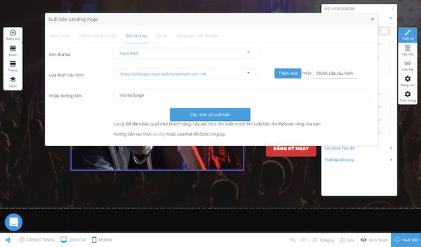Open Nâng cao advanced settings gear
This screenshot has height=247, width=421.
pyautogui.click(x=408, y=81)
